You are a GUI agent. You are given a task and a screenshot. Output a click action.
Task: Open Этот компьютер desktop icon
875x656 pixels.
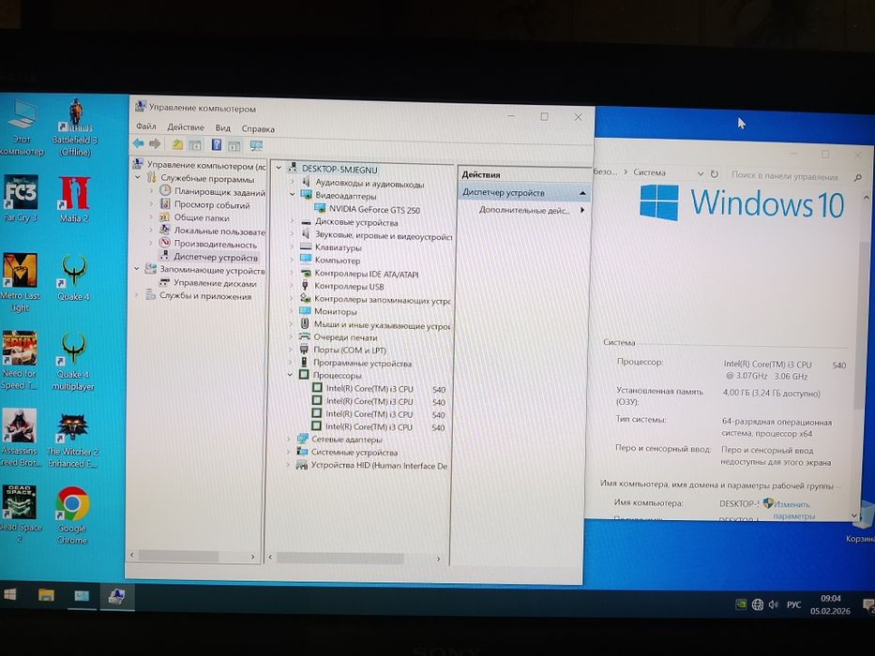click(22, 128)
